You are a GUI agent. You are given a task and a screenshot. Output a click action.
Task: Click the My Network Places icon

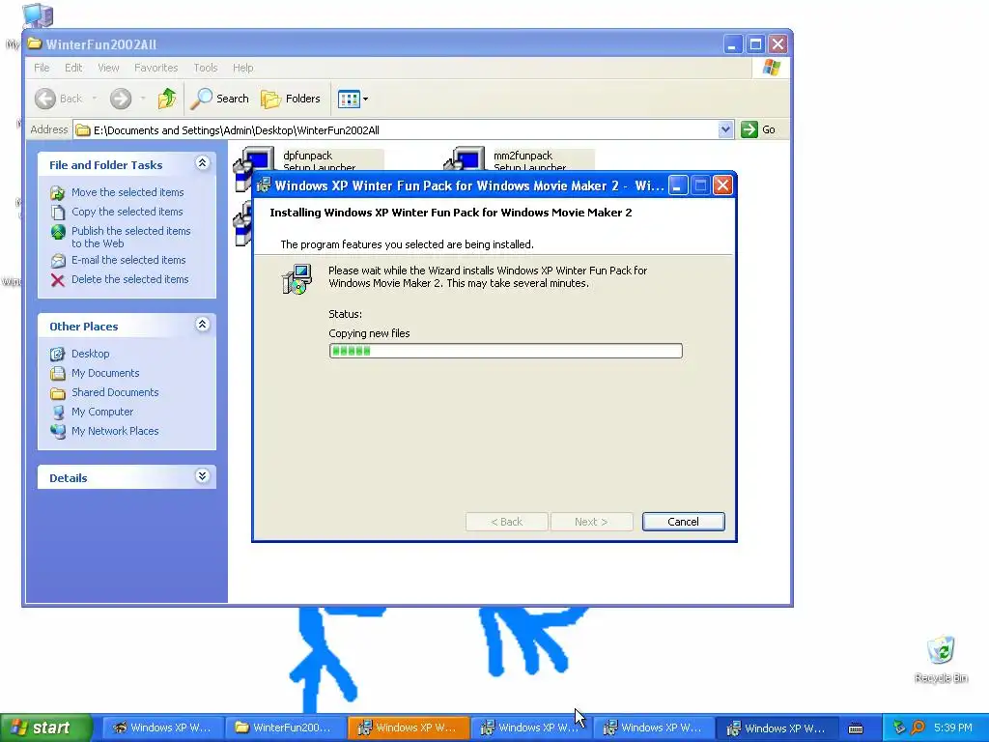tap(57, 432)
